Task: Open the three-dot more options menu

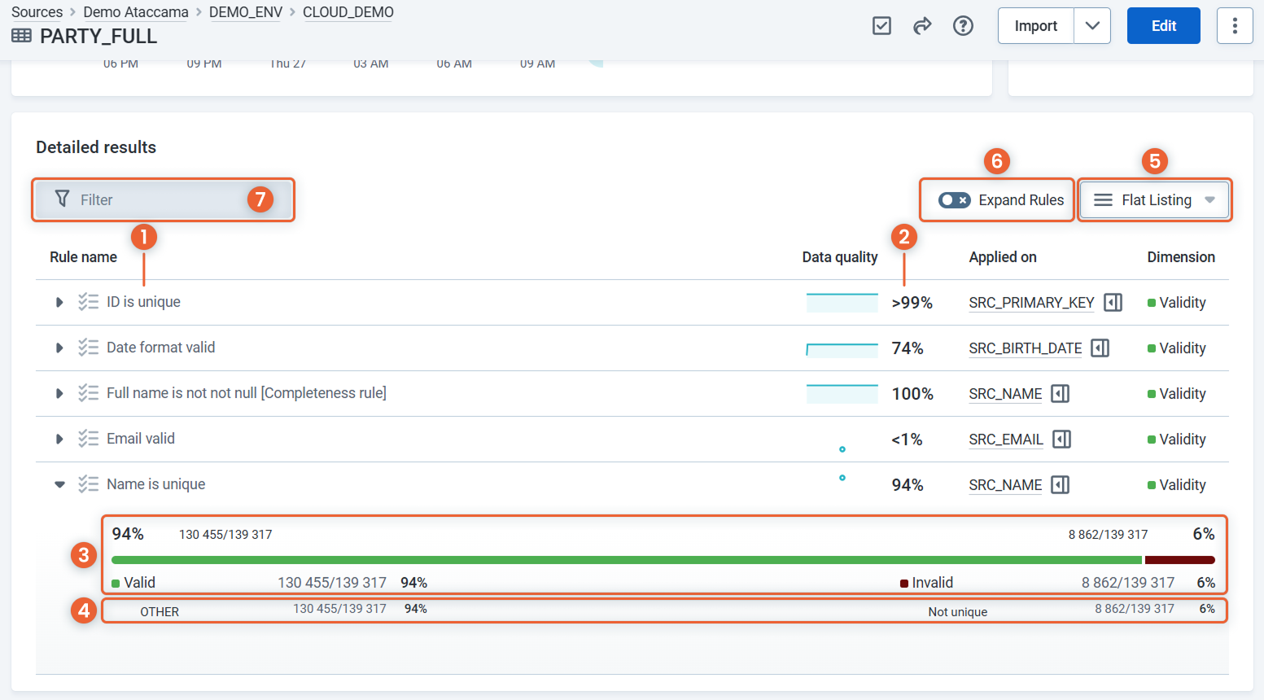Action: 1234,26
